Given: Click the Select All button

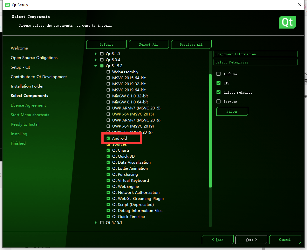Looking at the screenshot, I should pyautogui.click(x=149, y=44).
